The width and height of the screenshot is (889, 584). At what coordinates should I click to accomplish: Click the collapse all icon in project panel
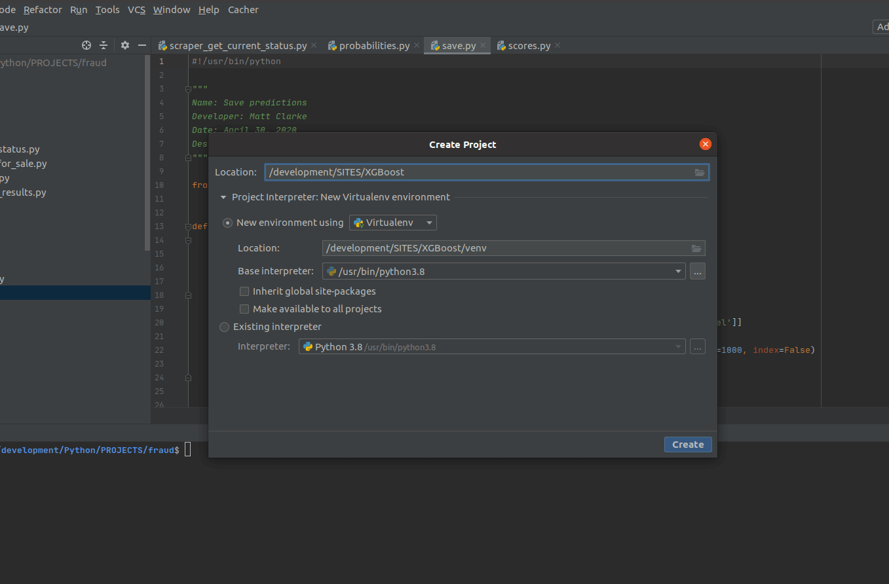point(104,45)
